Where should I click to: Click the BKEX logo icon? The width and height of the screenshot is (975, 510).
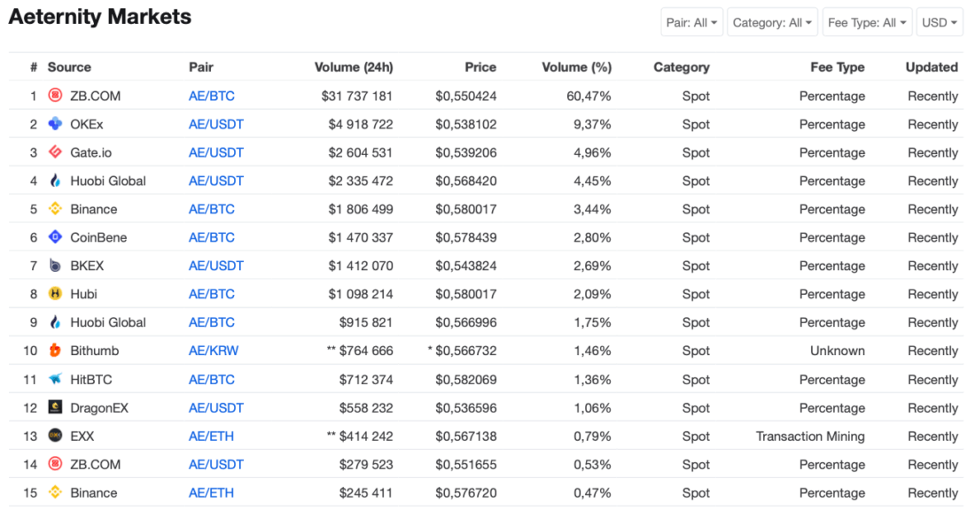point(55,266)
